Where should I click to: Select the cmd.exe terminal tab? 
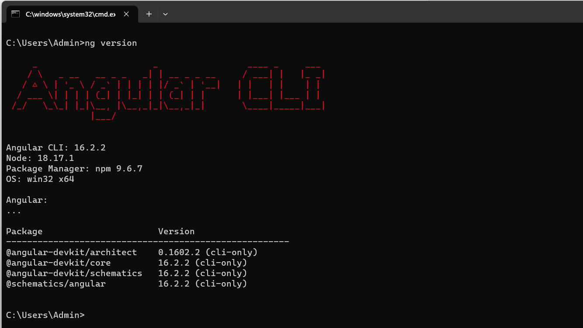point(72,14)
